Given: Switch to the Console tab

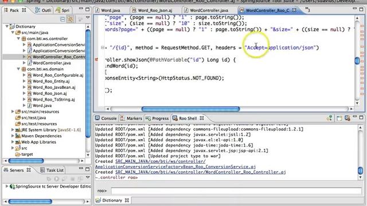Looking at the screenshot, I should (x=106, y=118).
